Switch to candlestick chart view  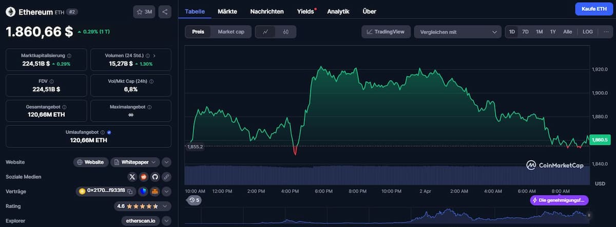point(286,32)
